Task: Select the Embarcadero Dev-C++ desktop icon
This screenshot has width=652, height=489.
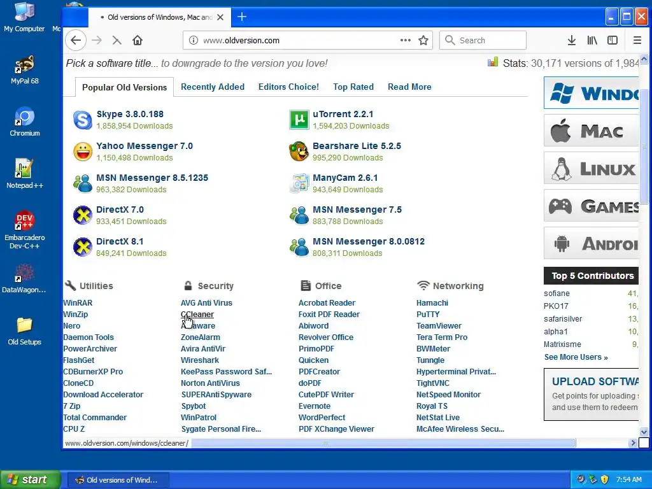Action: [x=25, y=230]
